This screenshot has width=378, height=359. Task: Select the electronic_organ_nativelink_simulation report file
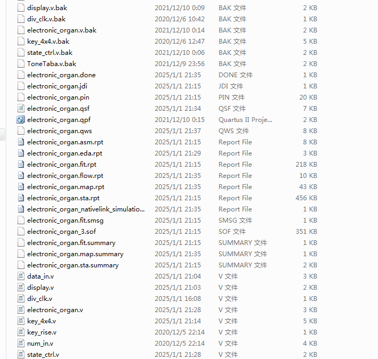pyautogui.click(x=86, y=209)
